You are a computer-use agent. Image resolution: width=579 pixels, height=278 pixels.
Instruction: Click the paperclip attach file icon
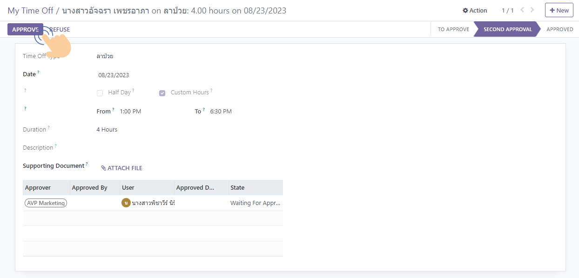tap(104, 168)
